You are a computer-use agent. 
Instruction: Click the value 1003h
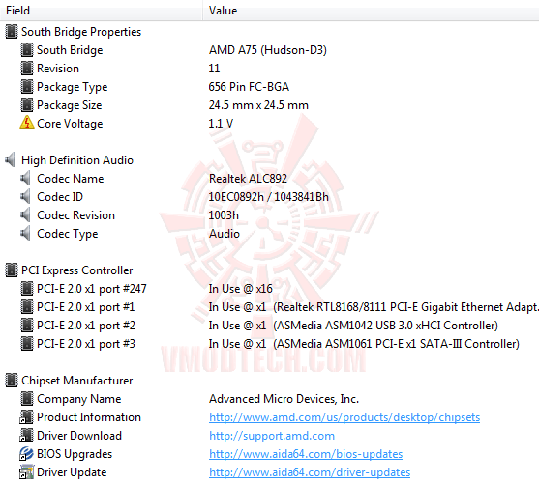224,215
